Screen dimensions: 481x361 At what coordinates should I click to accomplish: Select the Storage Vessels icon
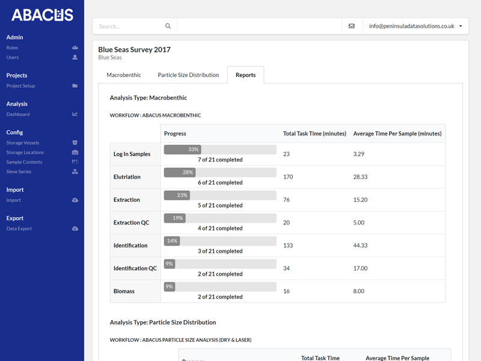[74, 143]
